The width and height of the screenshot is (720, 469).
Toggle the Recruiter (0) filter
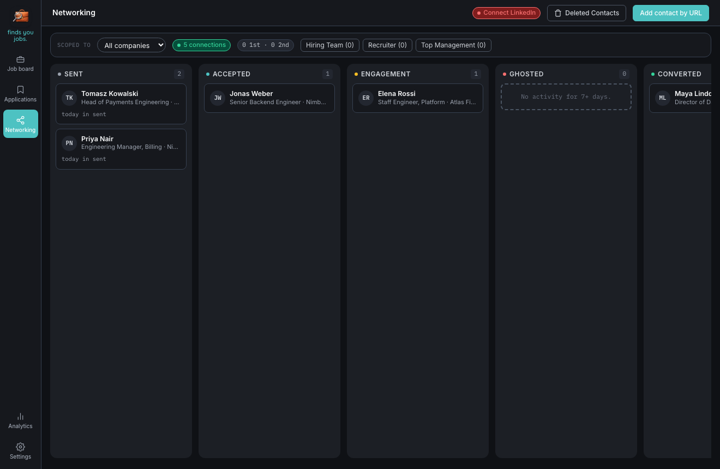(387, 45)
